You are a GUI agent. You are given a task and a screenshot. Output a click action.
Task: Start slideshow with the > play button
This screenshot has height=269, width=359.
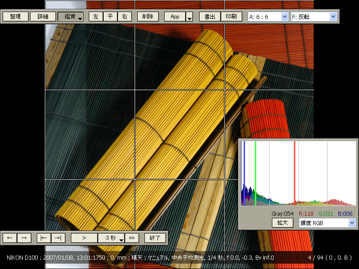[84, 238]
